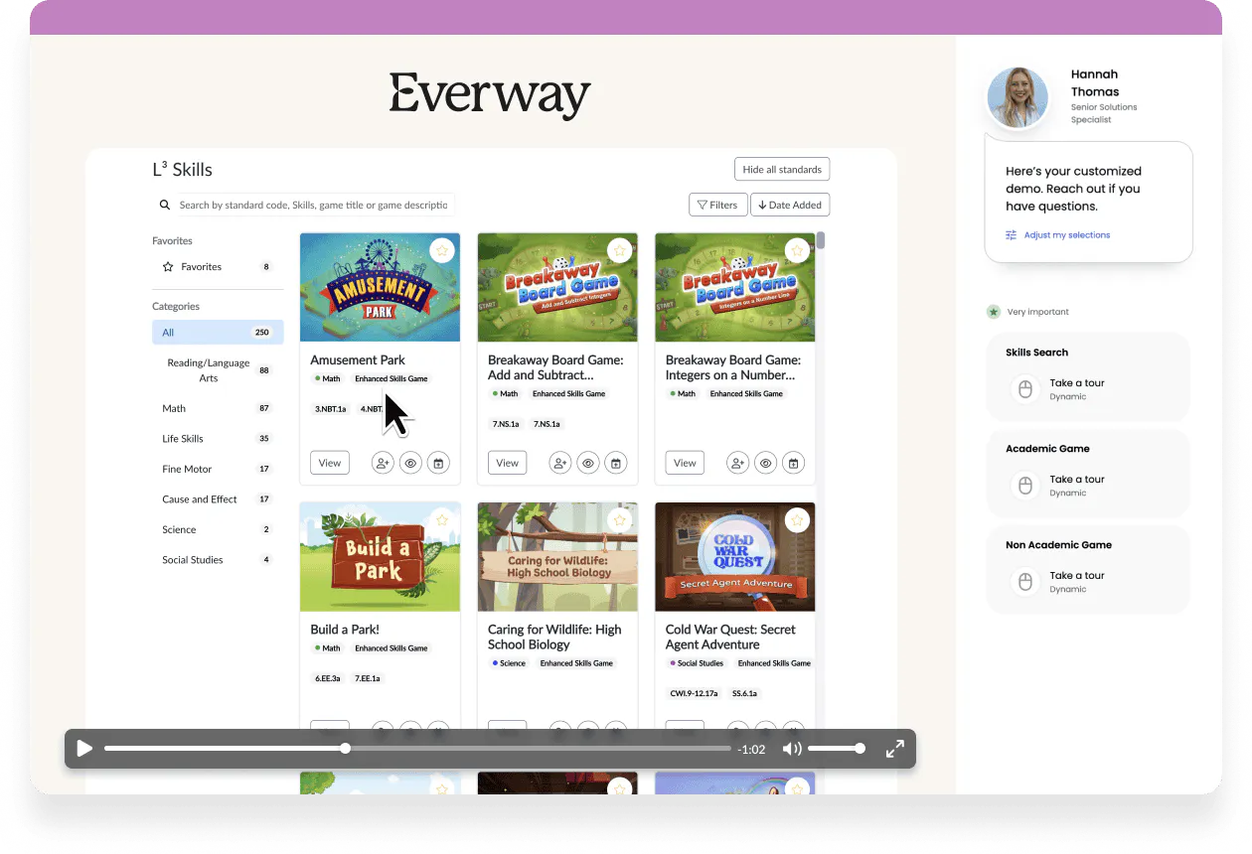Click the Very important star icon

coord(994,312)
